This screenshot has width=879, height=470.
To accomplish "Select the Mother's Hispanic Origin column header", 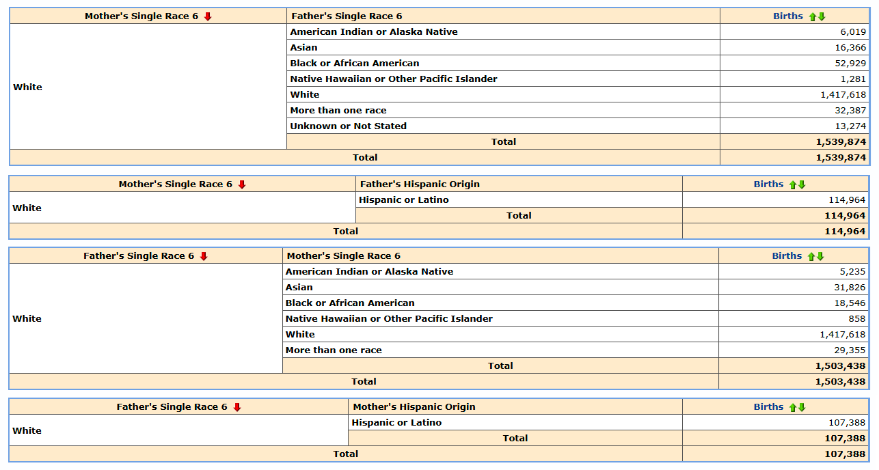I will click(x=414, y=406).
